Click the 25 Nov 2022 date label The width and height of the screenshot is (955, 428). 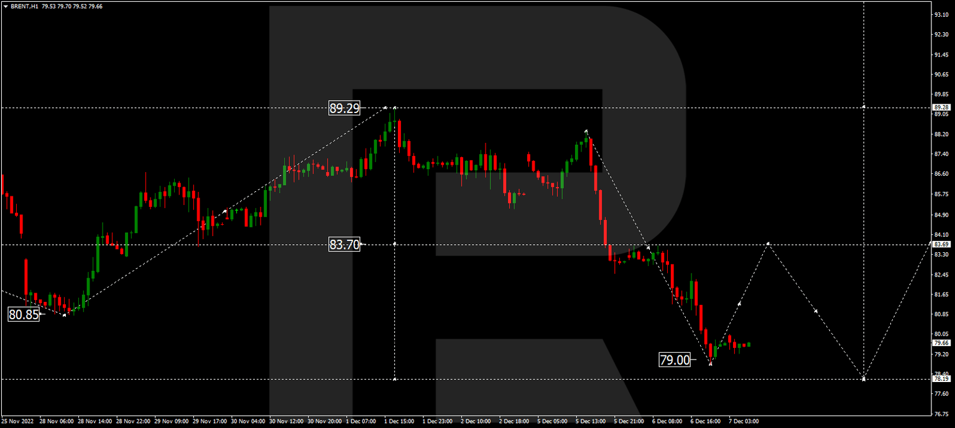[x=17, y=421]
